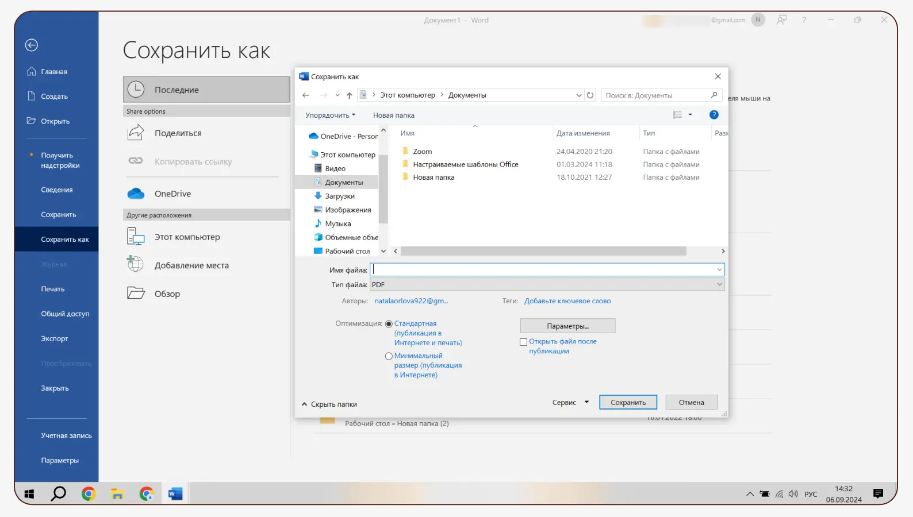Sort by Имя column header
913x517 pixels.
[x=408, y=133]
